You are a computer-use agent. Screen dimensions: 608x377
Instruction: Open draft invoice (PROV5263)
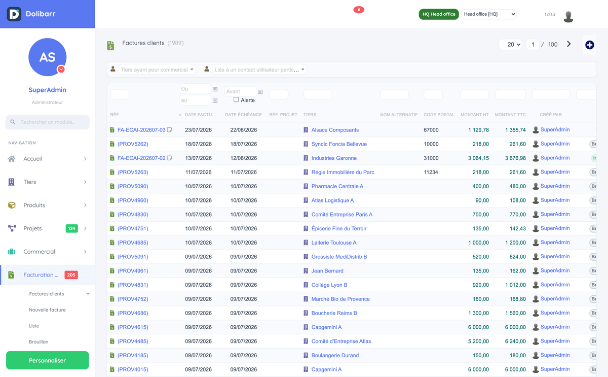coord(133,172)
